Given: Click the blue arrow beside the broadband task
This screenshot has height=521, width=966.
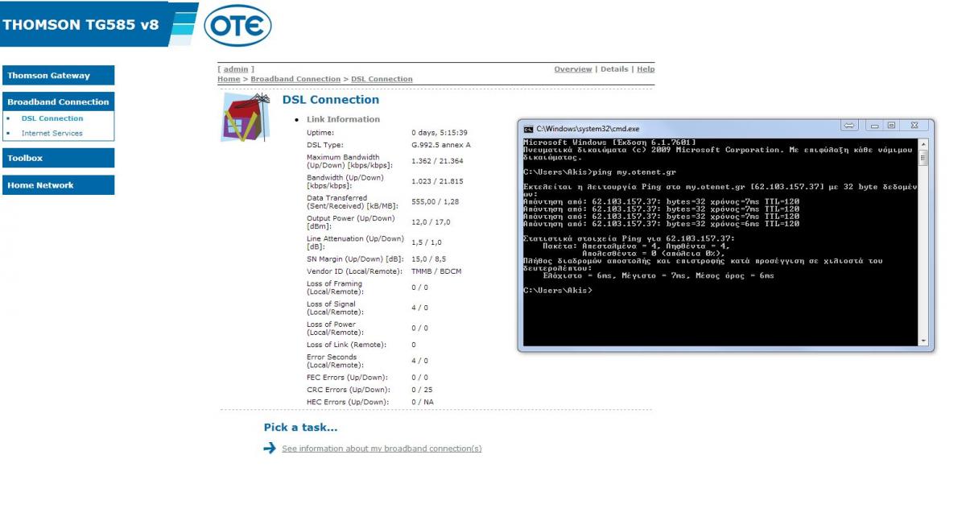Looking at the screenshot, I should [270, 449].
